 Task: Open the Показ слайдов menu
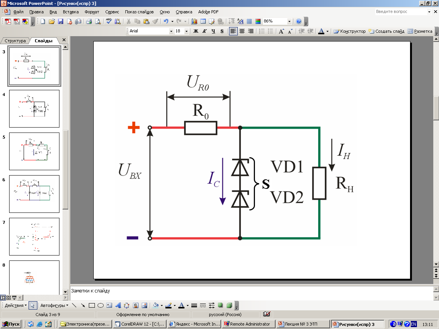click(x=139, y=12)
